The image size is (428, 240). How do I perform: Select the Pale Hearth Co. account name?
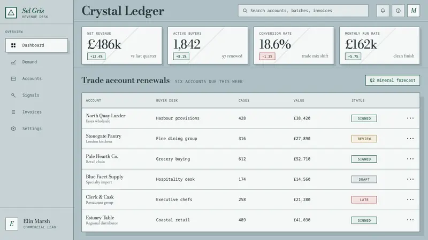102,156
